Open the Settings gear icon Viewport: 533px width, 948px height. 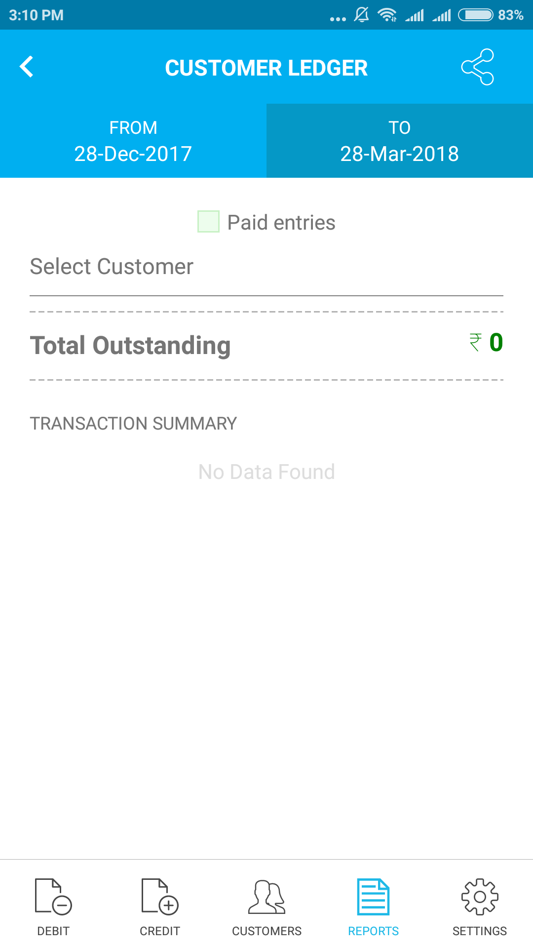(x=480, y=896)
